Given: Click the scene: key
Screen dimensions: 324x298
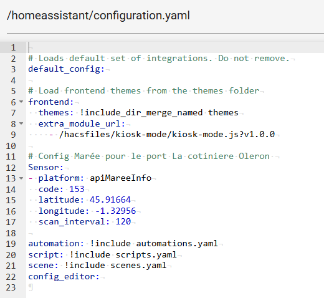Looking at the screenshot, I should click(x=43, y=265).
